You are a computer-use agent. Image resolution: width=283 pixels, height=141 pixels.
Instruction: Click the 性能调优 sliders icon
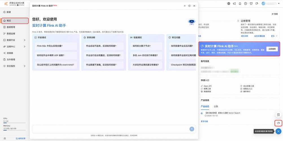pos(131,38)
